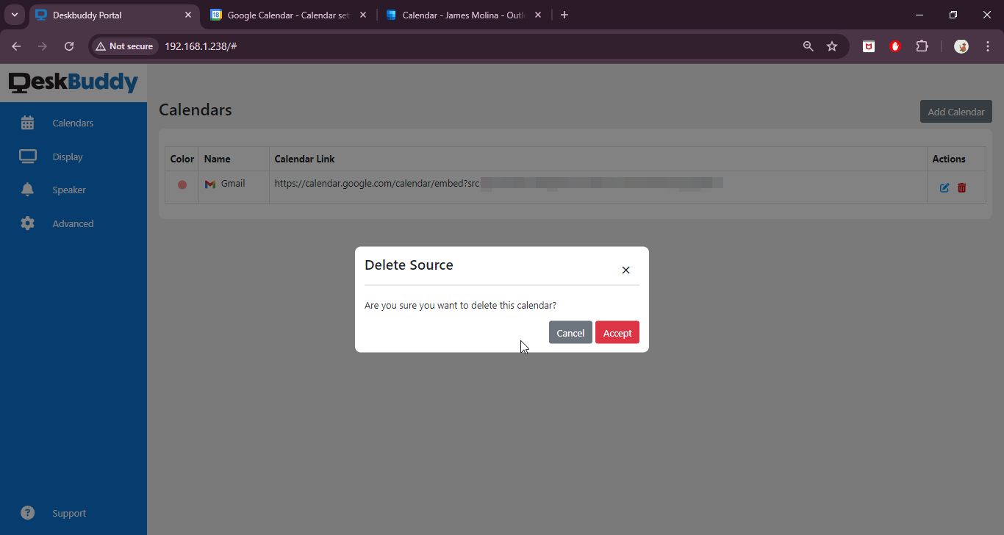Switch to the Outlook Calendar James Molina tab

coord(463,15)
